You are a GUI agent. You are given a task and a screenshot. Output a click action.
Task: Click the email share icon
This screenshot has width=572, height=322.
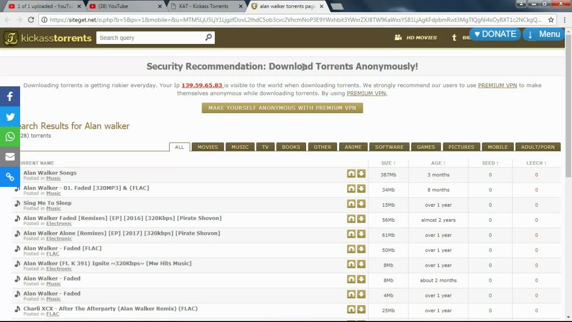pos(10,157)
